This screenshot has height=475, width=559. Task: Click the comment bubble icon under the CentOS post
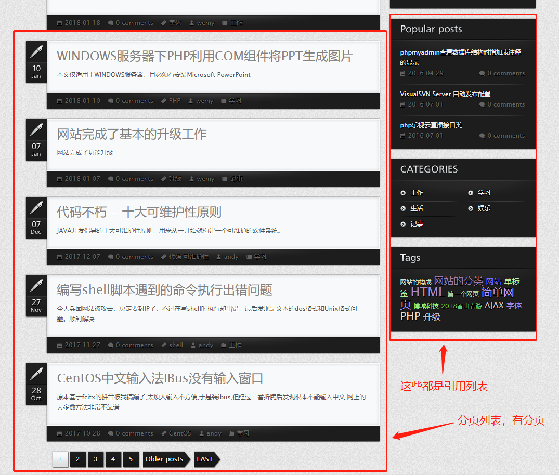[111, 433]
